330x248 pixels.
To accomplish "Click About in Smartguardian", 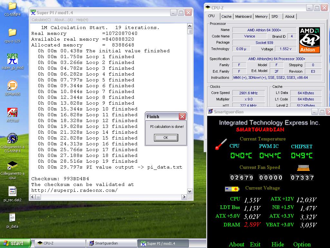I will [x=237, y=244].
